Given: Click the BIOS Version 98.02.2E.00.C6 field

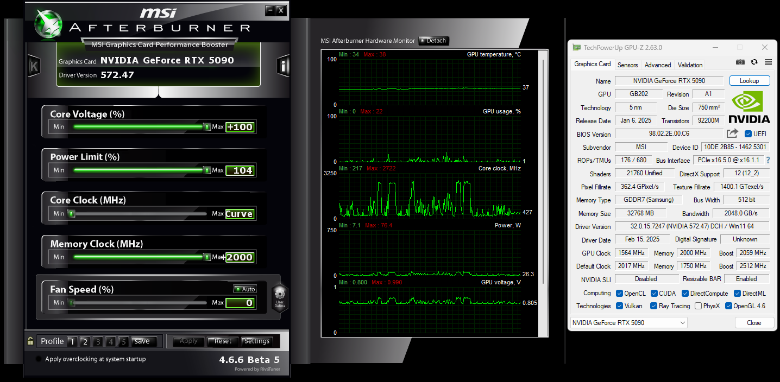Looking at the screenshot, I should pyautogui.click(x=669, y=133).
